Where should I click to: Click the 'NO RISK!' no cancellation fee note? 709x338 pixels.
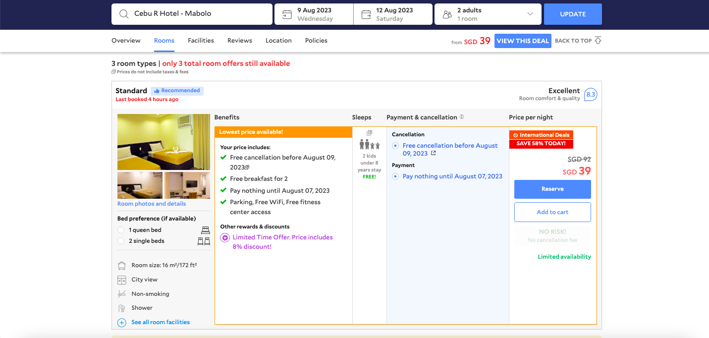pos(552,235)
